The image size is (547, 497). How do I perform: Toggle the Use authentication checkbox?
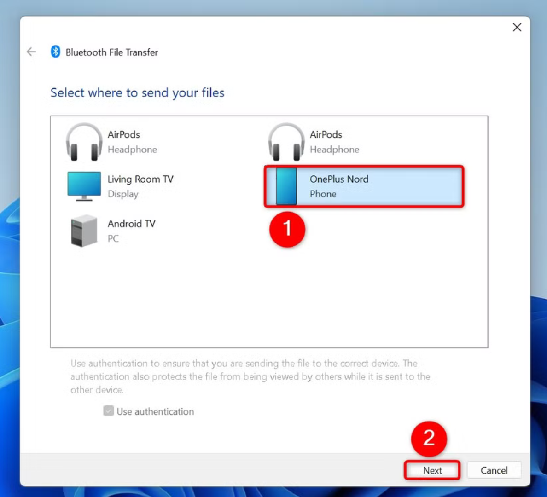(109, 411)
